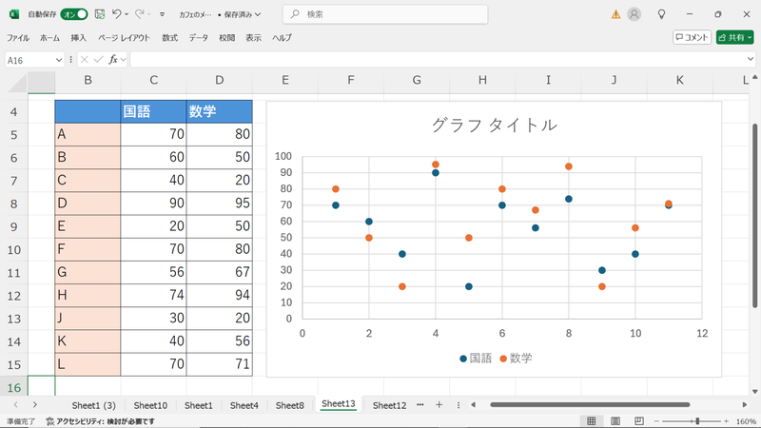Select the 数学 header cell

[220, 111]
